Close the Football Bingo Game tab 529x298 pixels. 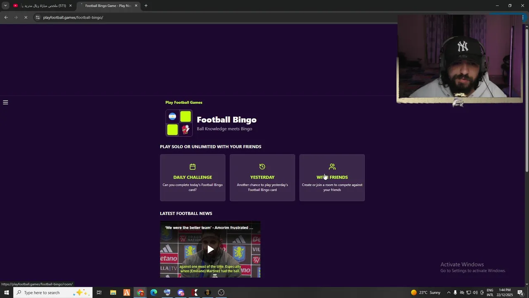[136, 6]
